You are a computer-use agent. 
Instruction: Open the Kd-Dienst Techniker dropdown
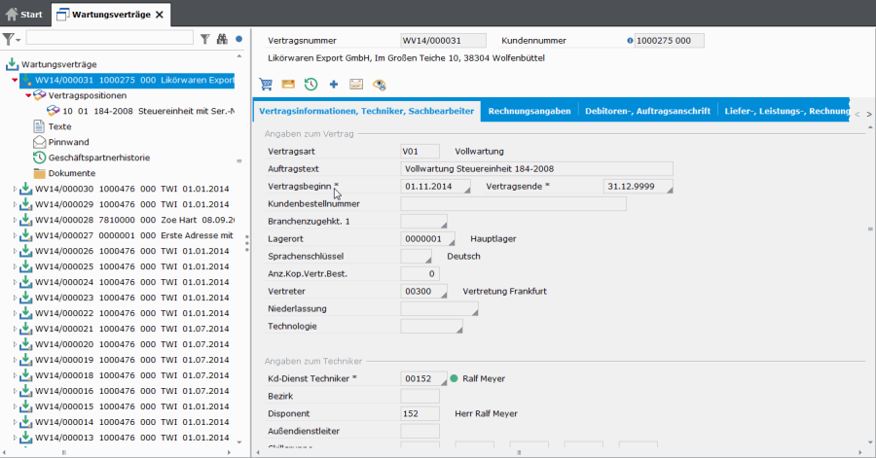(443, 382)
